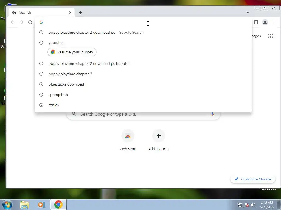Click the Show desktop strip
This screenshot has height=210, width=281.
pos(279,205)
